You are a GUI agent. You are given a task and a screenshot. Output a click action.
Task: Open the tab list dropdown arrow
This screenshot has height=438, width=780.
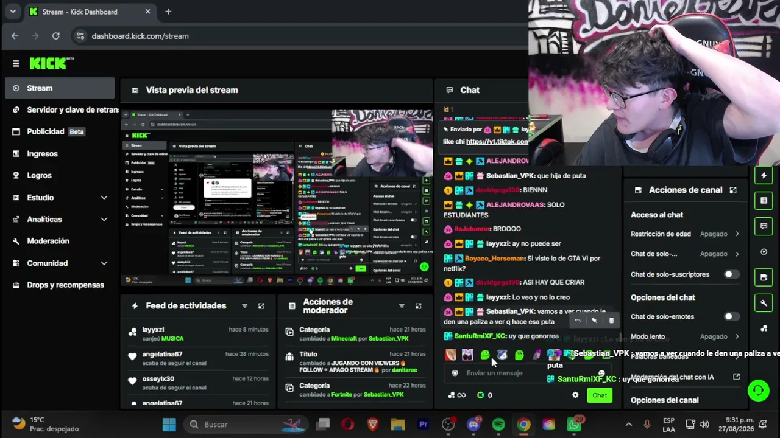(x=13, y=12)
